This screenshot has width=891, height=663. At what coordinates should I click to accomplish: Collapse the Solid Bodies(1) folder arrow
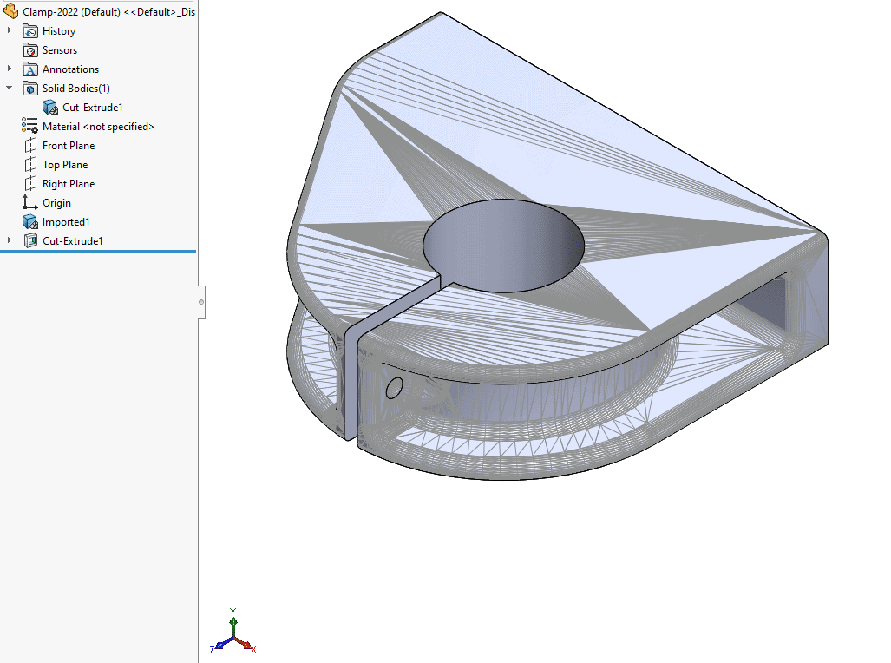[x=10, y=89]
